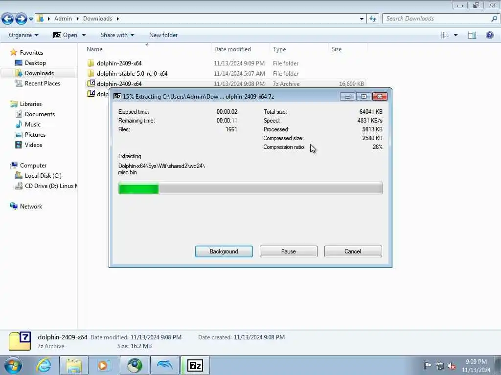The image size is (501, 375).
Task: Open the Dolphin emulator taskbar icon
Action: coord(164,365)
